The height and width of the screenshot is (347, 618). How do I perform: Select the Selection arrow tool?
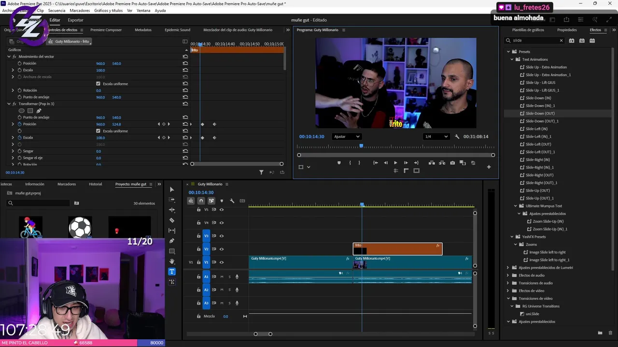click(172, 189)
